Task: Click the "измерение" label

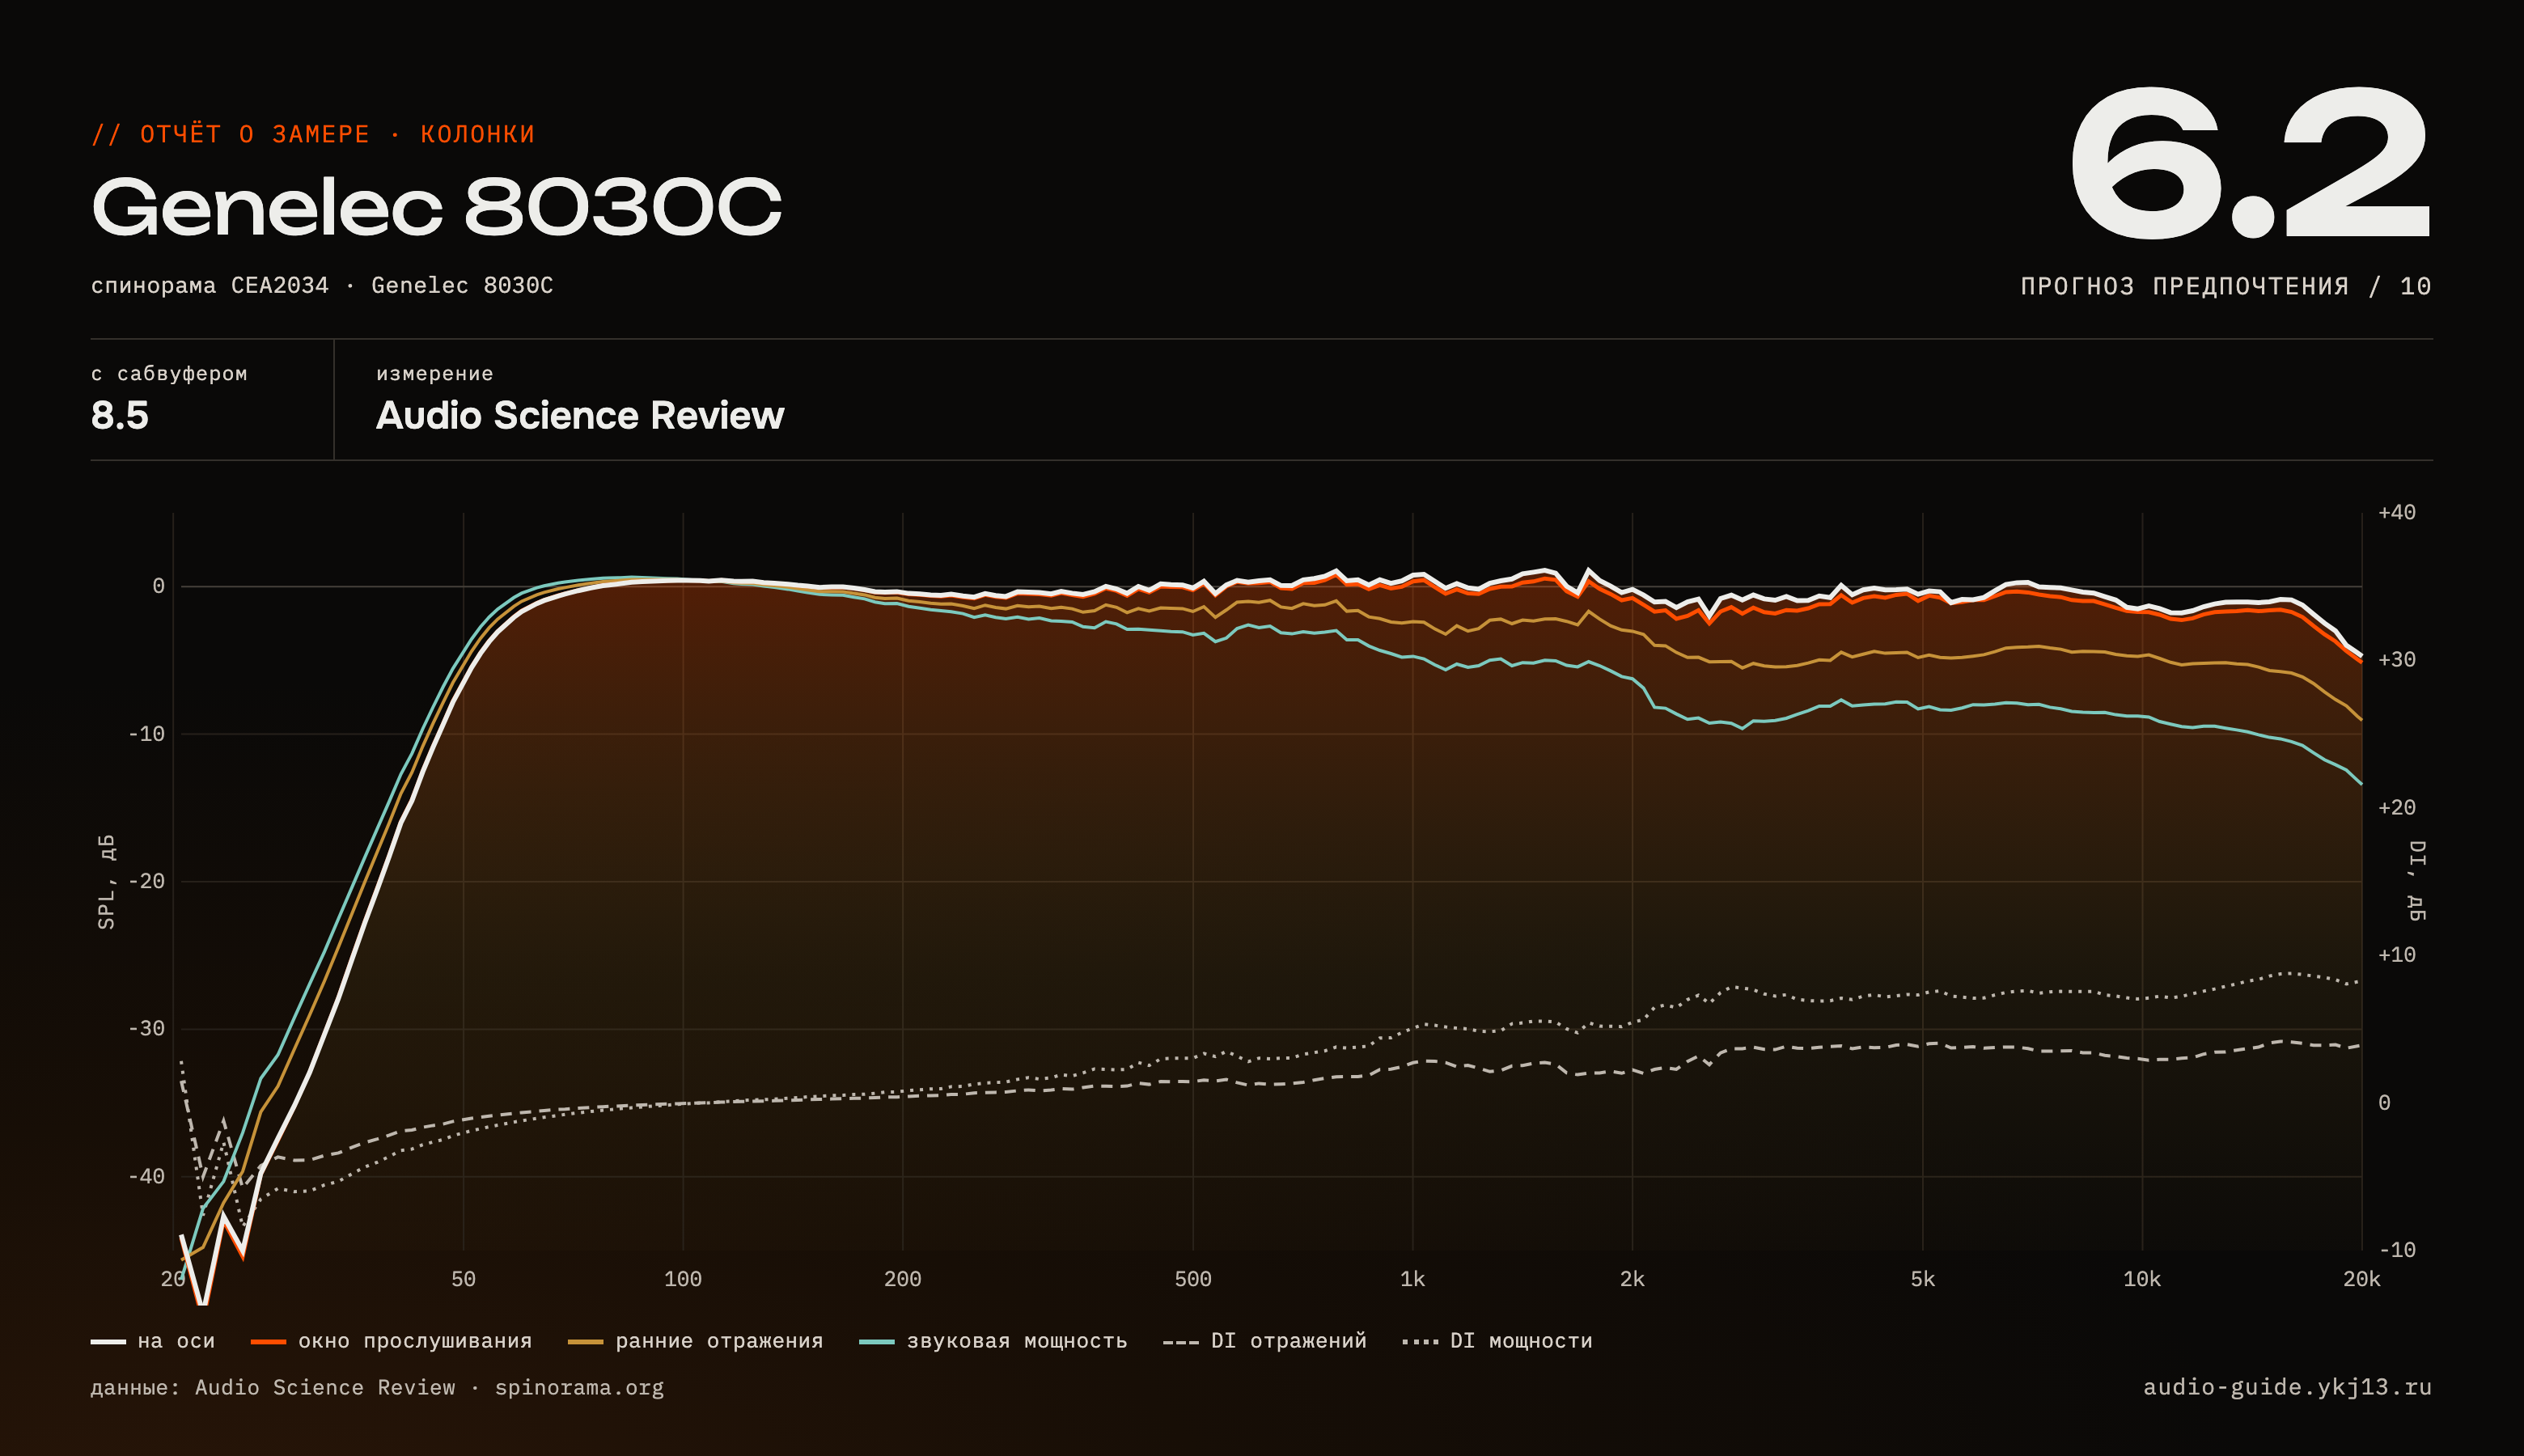Action: click(x=435, y=374)
